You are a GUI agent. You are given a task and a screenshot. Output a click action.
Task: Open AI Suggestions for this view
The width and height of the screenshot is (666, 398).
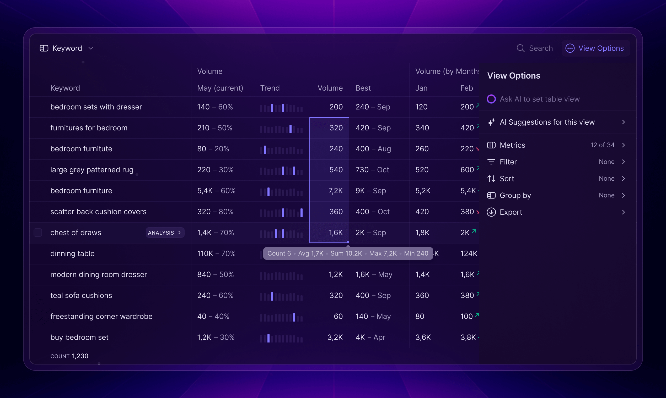click(x=547, y=122)
